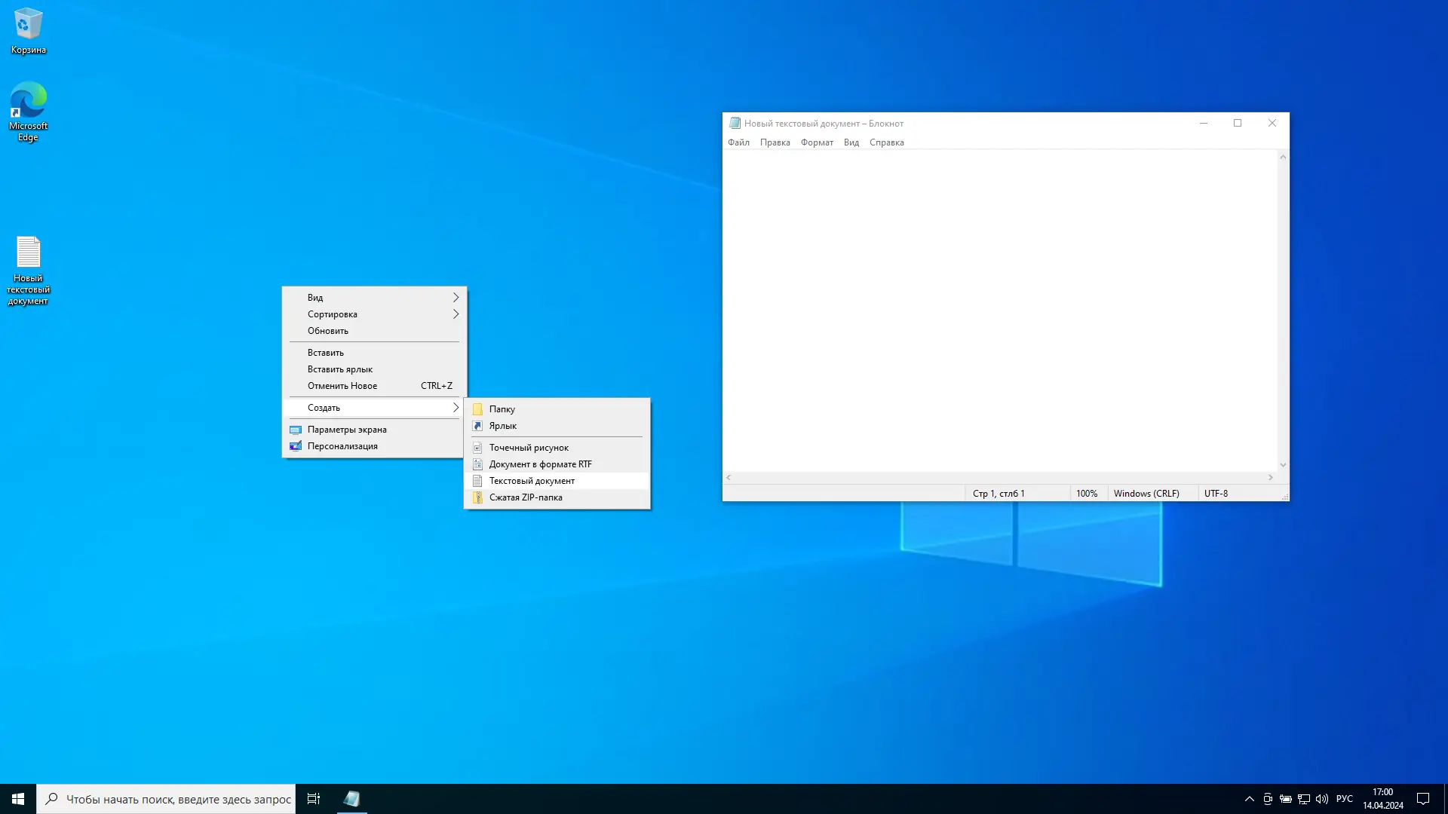Open Notepad's File menu
1448x814 pixels.
[x=738, y=142]
